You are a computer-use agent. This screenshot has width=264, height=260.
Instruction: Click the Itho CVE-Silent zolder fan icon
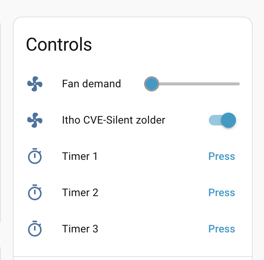35,120
